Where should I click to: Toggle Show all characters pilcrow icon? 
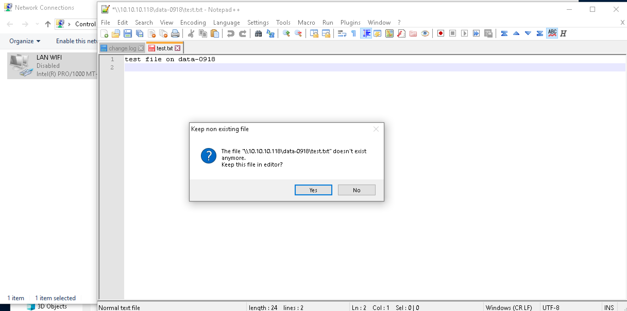(x=354, y=34)
